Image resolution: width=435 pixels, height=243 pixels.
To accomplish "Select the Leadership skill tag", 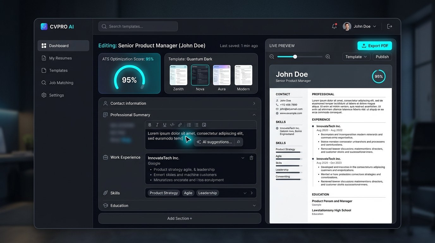I will (x=208, y=193).
